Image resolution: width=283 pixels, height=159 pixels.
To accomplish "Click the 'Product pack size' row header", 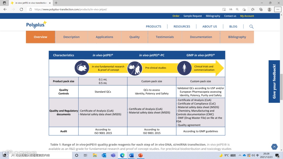I will (x=63, y=81).
